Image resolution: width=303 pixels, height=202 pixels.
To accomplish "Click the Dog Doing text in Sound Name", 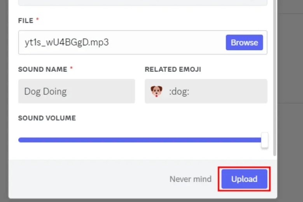I will (45, 92).
